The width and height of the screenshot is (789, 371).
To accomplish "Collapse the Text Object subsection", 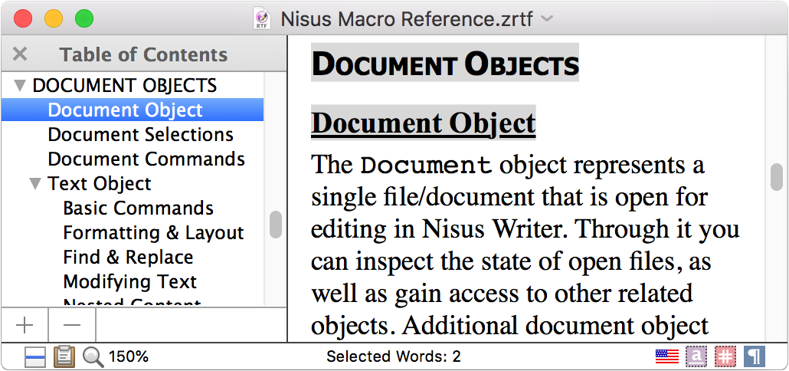I will click(35, 184).
